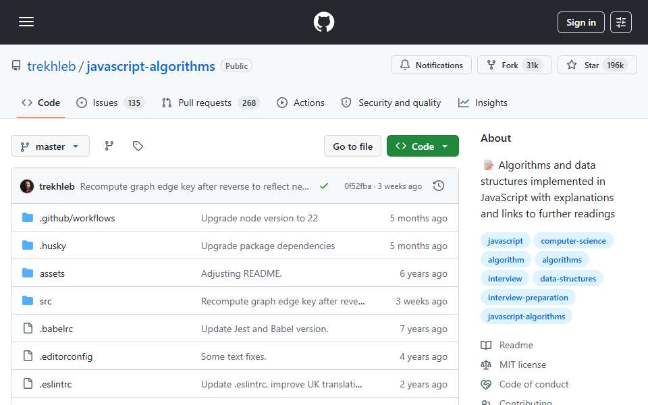Image resolution: width=648 pixels, height=405 pixels.
Task: Open the MIT license link
Action: (x=522, y=365)
